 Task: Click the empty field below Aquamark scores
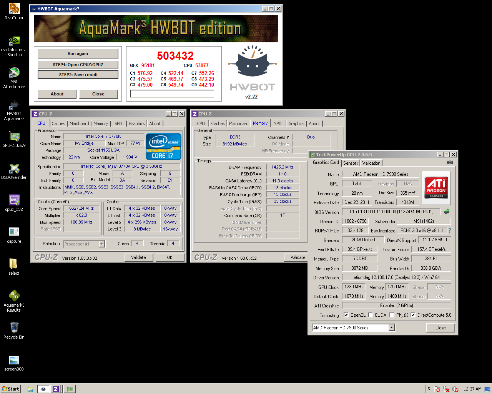(172, 94)
